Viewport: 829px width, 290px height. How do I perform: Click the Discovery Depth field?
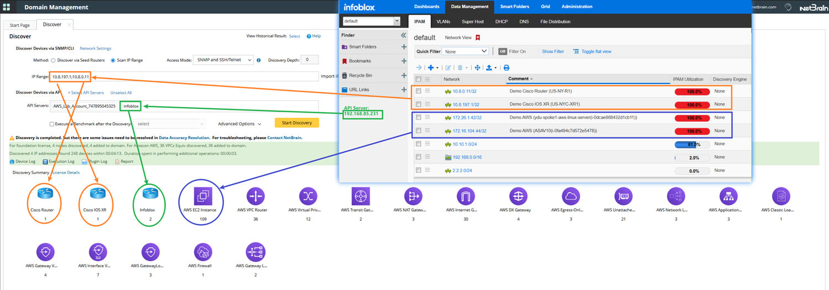tap(309, 60)
